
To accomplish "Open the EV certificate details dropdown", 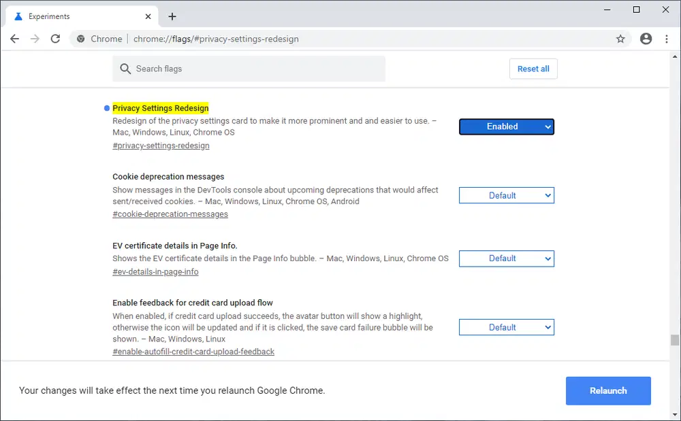I will click(506, 258).
